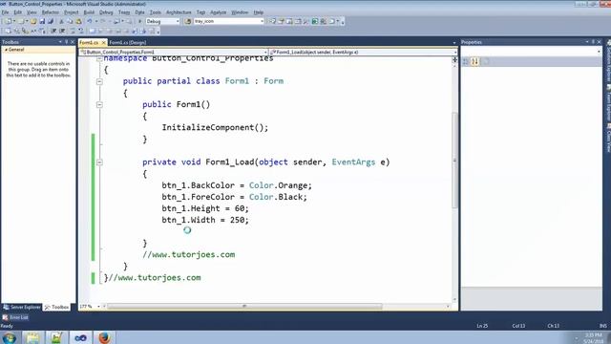Open the Refactor menu

coord(51,12)
